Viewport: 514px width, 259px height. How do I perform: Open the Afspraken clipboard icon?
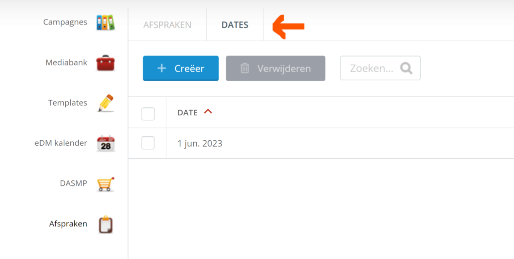[x=105, y=224]
